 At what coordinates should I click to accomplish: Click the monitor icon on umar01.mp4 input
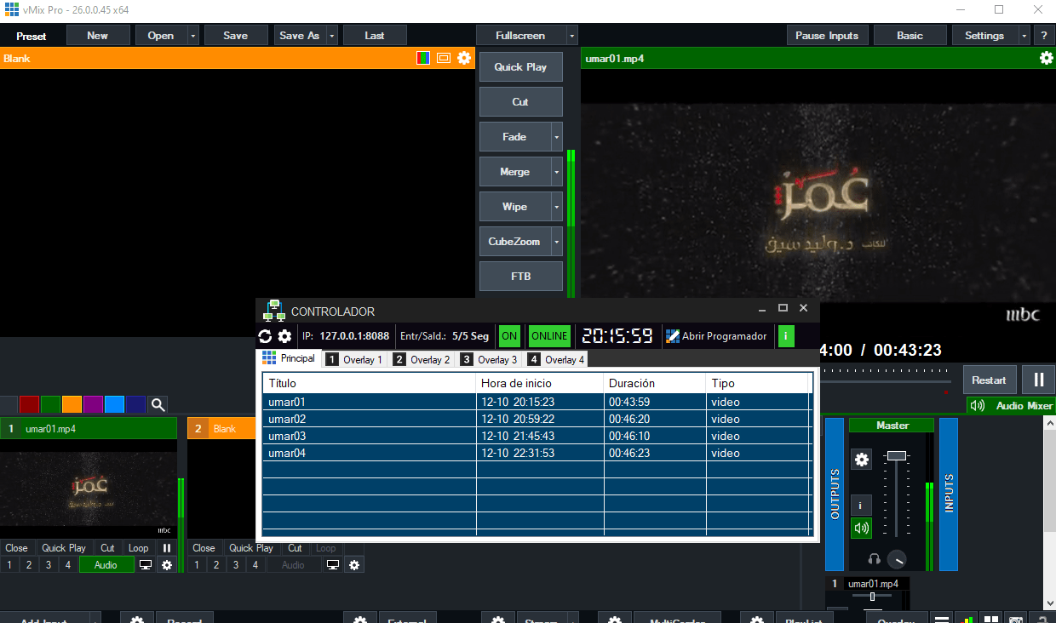click(146, 564)
